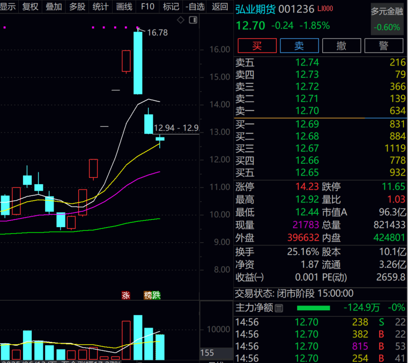
Task: Select 买二 price 12.68
Action: tap(307, 136)
